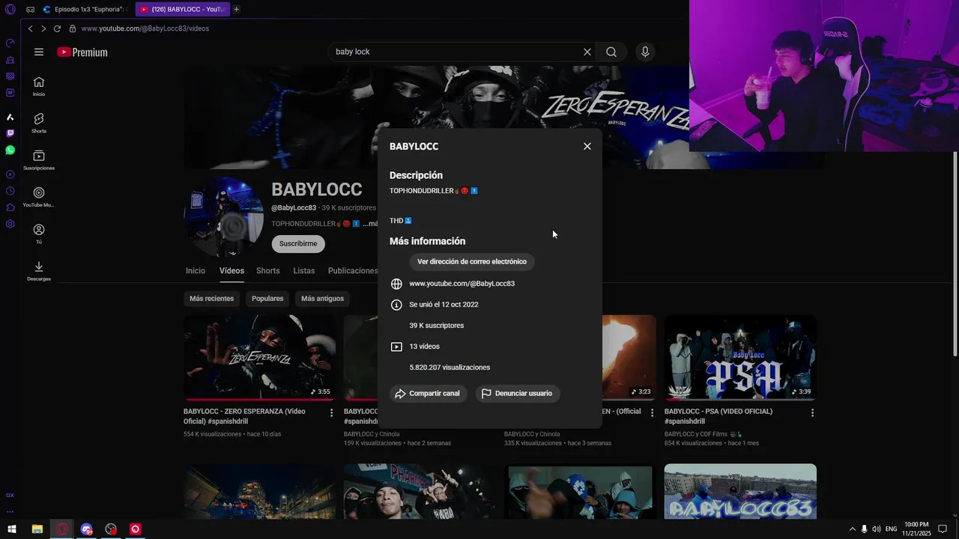
Task: Click the browser address bar URL
Action: point(145,28)
